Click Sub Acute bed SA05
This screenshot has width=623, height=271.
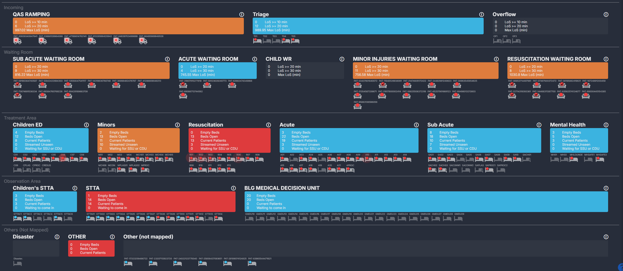(x=470, y=159)
